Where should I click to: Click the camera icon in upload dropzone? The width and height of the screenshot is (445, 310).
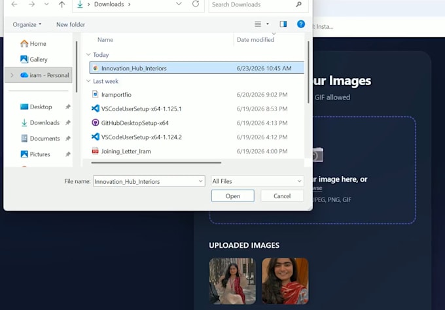(318, 155)
